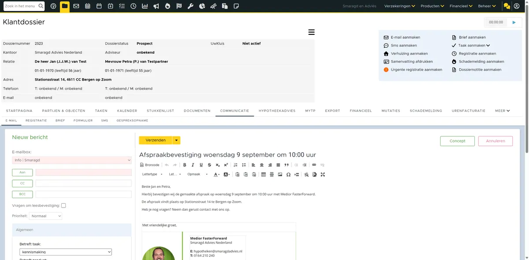Toggle underline formatting in the editor
This screenshot has width=529, height=260.
point(201,165)
